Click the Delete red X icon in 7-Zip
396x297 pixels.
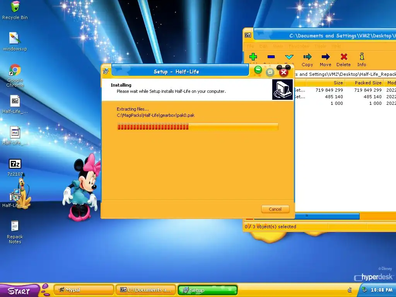tap(344, 56)
